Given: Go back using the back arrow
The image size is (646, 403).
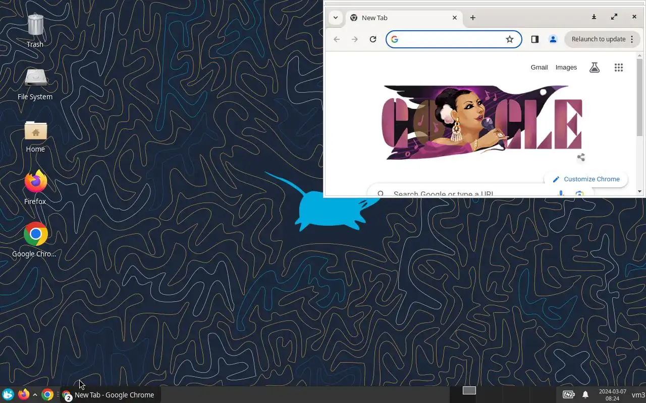Looking at the screenshot, I should tap(337, 39).
